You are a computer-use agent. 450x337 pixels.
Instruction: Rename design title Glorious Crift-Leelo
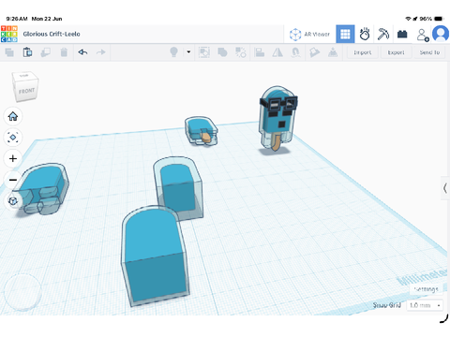[x=52, y=34]
